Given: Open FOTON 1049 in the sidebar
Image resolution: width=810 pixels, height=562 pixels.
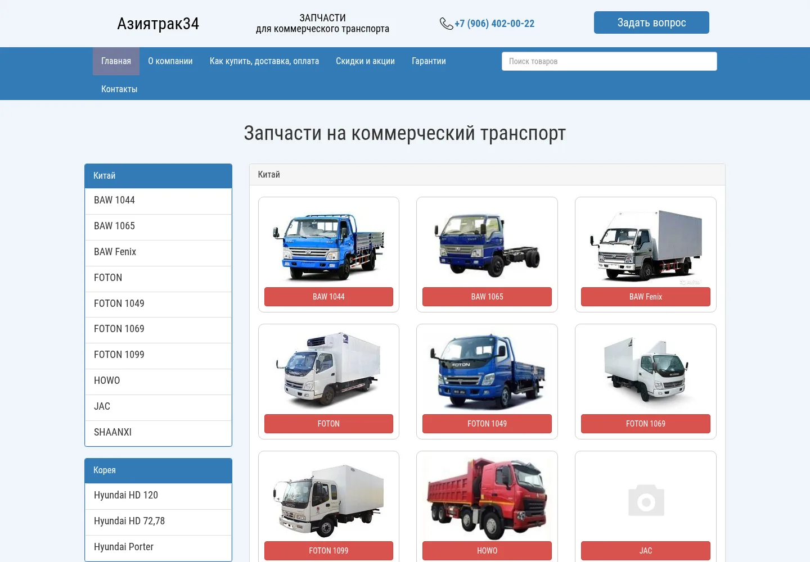Looking at the screenshot, I should [158, 304].
